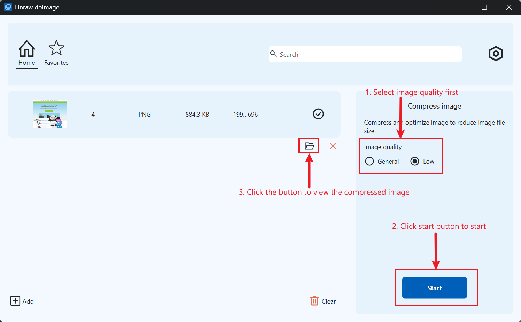Click Add to import more images
The height and width of the screenshot is (322, 521).
(27, 301)
